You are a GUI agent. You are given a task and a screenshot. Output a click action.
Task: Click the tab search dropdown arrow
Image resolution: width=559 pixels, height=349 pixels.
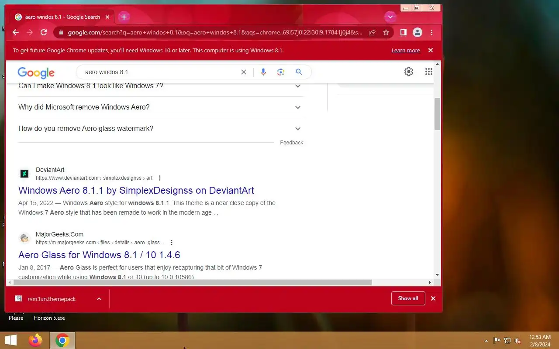tap(390, 17)
